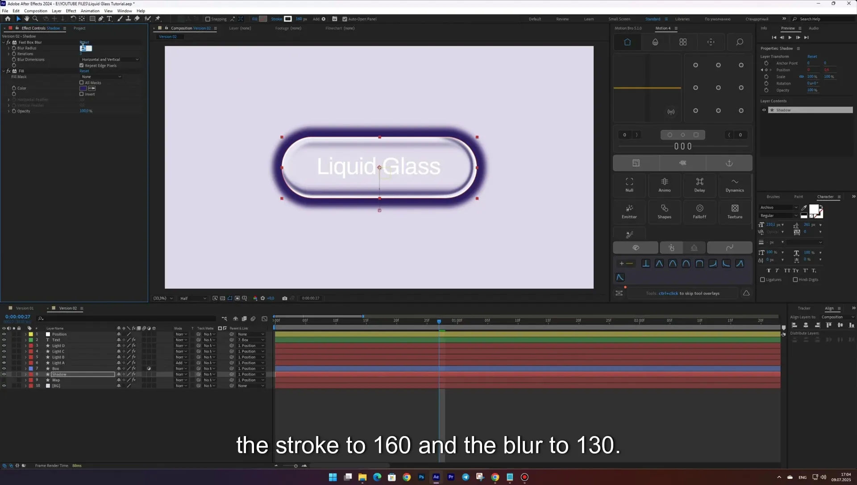Click the Stroke color swatch in toolbar
Screen dimensions: 857x485
point(288,19)
